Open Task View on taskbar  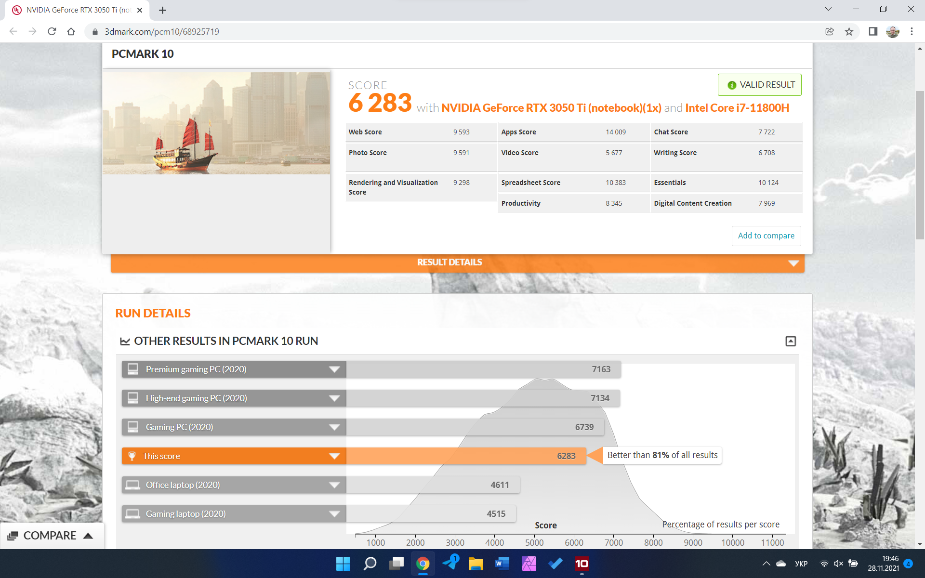[396, 564]
